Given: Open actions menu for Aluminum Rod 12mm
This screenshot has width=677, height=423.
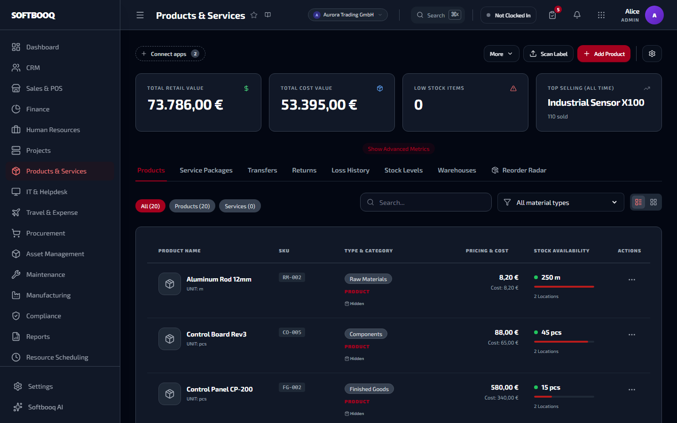Looking at the screenshot, I should tap(632, 280).
